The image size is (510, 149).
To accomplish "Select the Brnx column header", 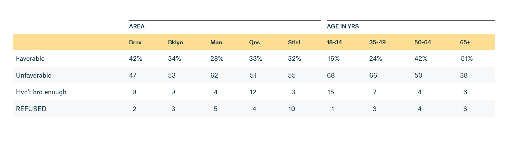I will tap(135, 42).
